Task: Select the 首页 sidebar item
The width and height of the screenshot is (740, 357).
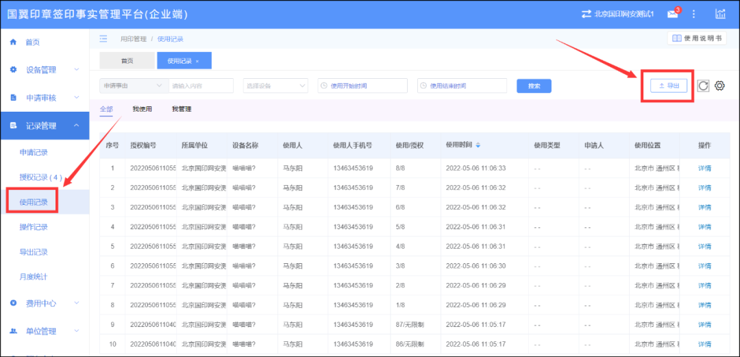Action: pyautogui.click(x=45, y=42)
